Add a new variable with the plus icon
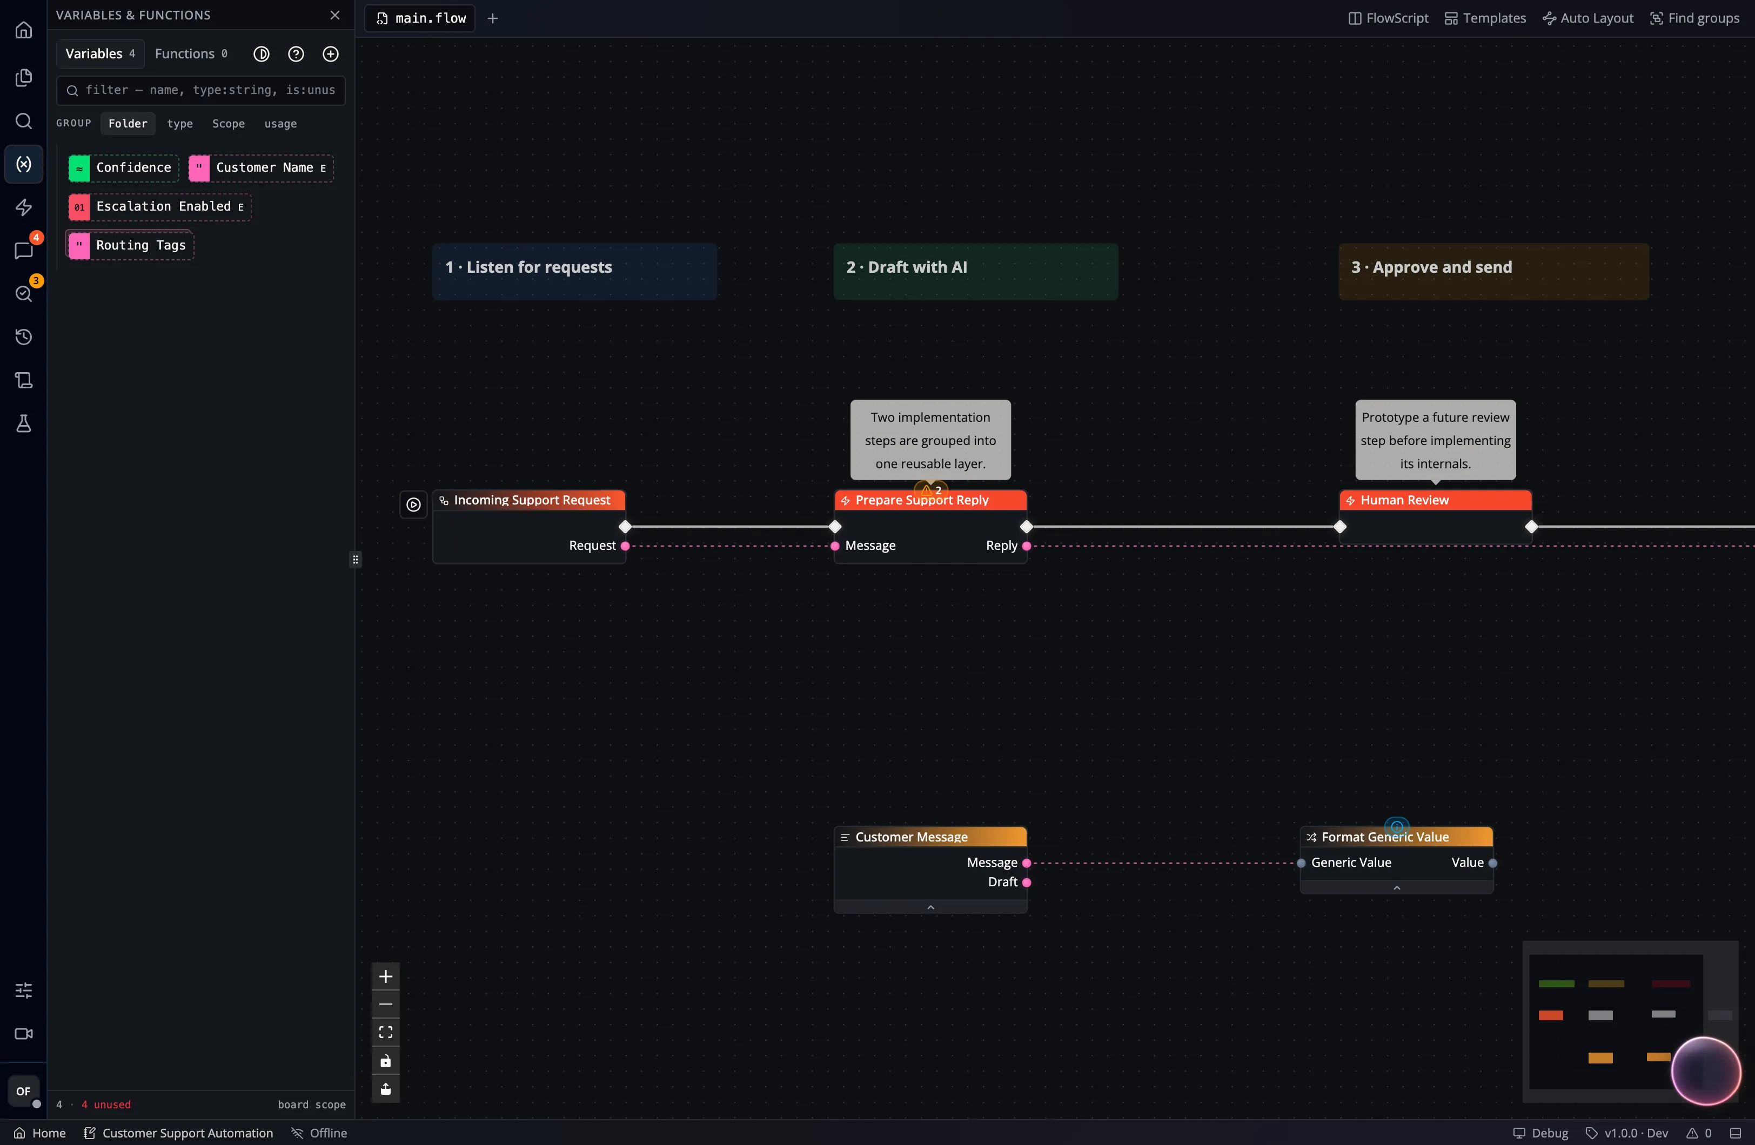Screen dimensions: 1755x1145 (x=330, y=54)
